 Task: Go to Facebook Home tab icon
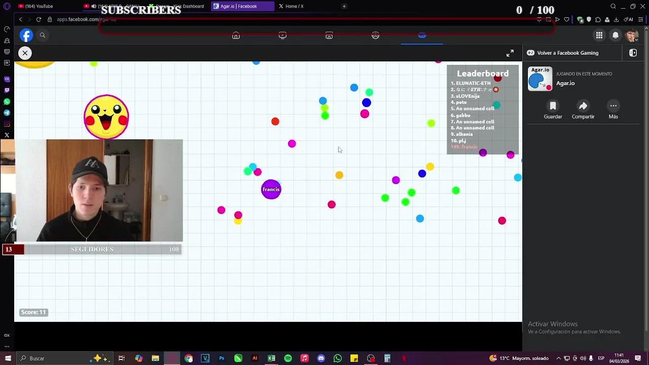[236, 35]
